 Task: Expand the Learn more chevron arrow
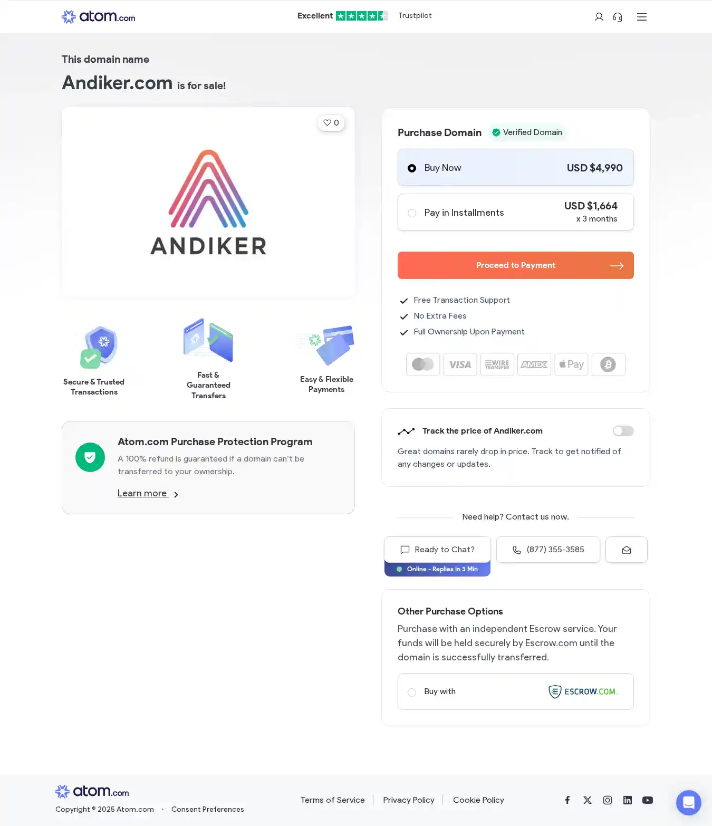click(x=176, y=494)
